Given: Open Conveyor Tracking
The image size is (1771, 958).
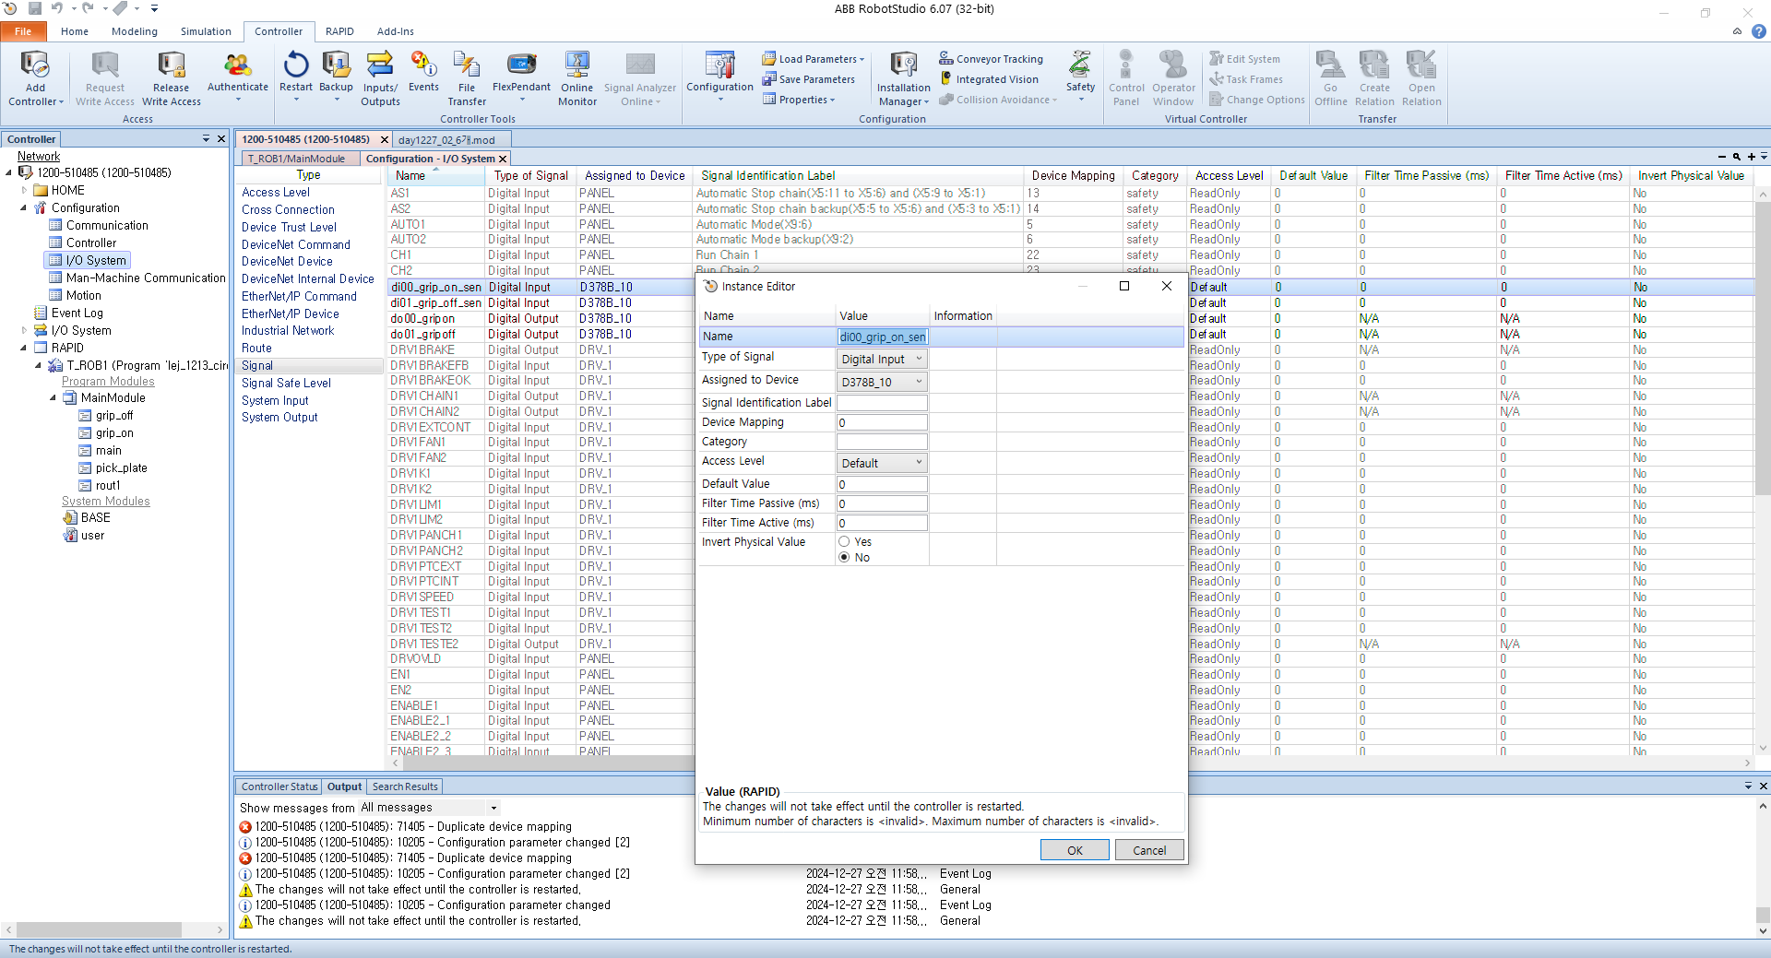Looking at the screenshot, I should coord(991,59).
